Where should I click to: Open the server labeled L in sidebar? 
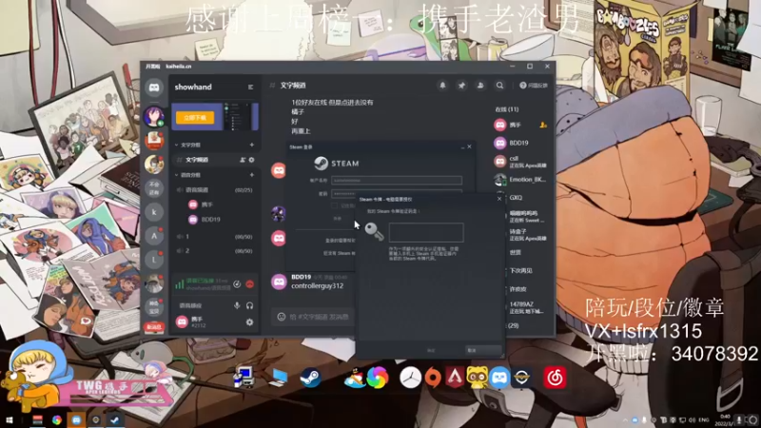click(154, 260)
